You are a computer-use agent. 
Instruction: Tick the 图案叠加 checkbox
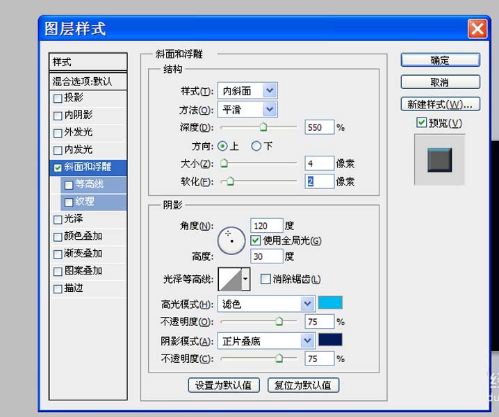click(58, 272)
